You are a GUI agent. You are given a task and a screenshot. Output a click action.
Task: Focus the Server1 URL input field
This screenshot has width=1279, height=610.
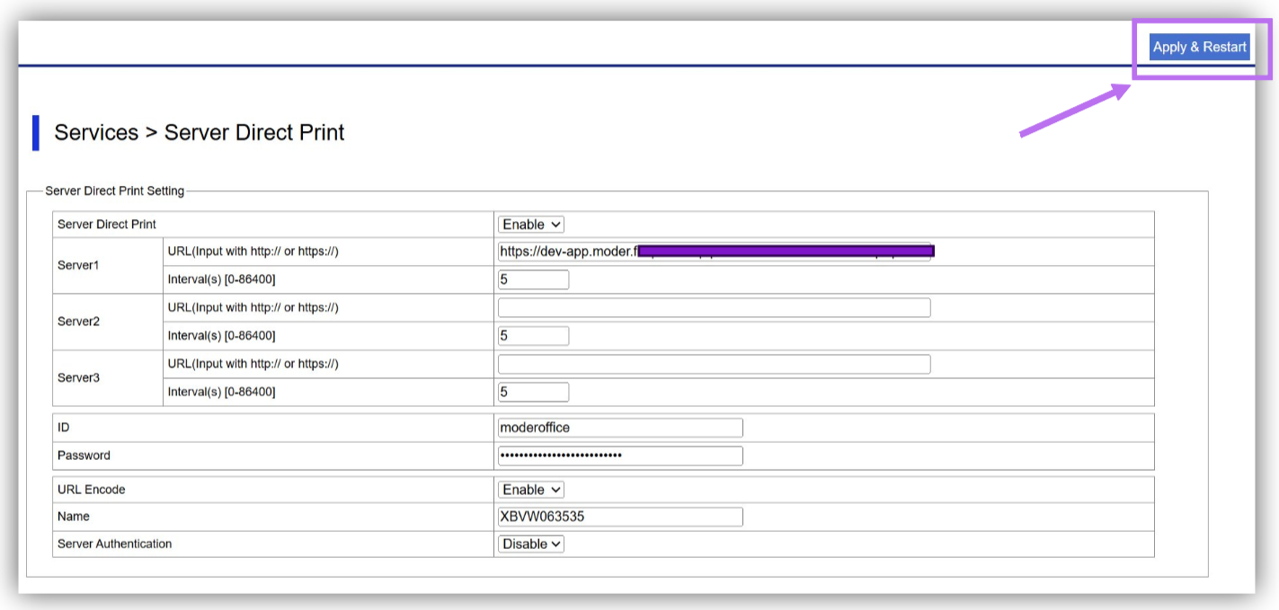point(715,252)
